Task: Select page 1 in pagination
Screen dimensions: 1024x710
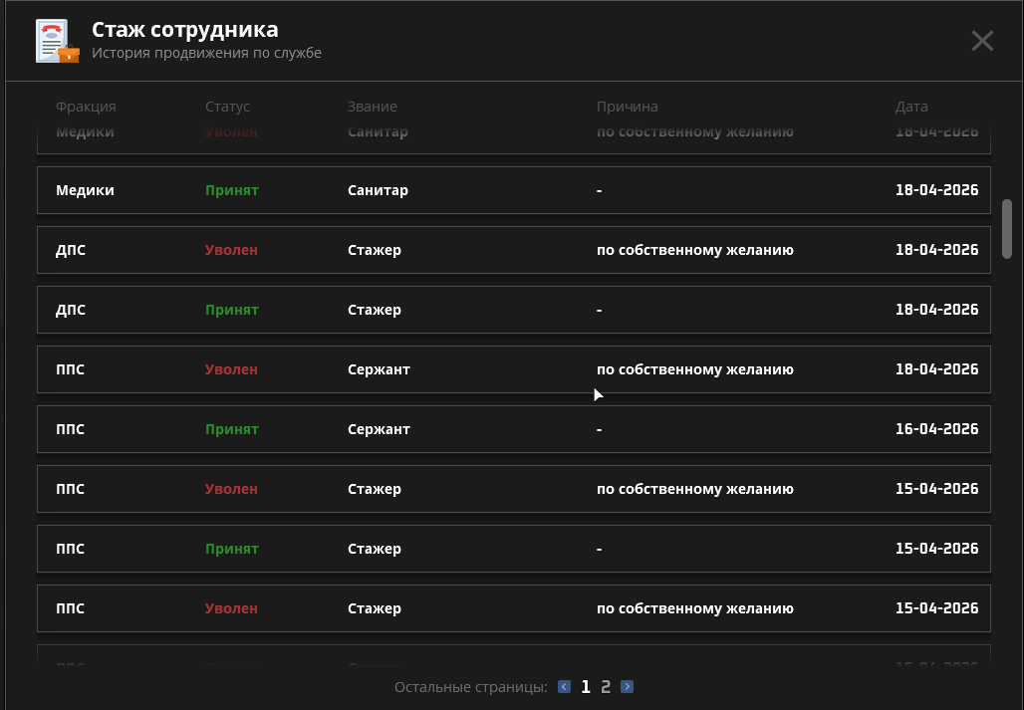Action: pos(586,687)
